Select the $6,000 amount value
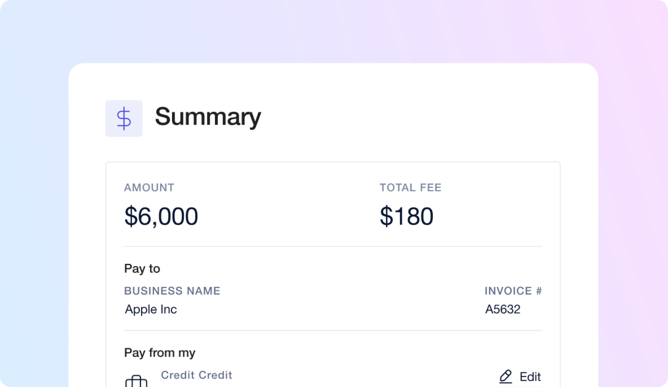The width and height of the screenshot is (668, 387). (x=161, y=216)
